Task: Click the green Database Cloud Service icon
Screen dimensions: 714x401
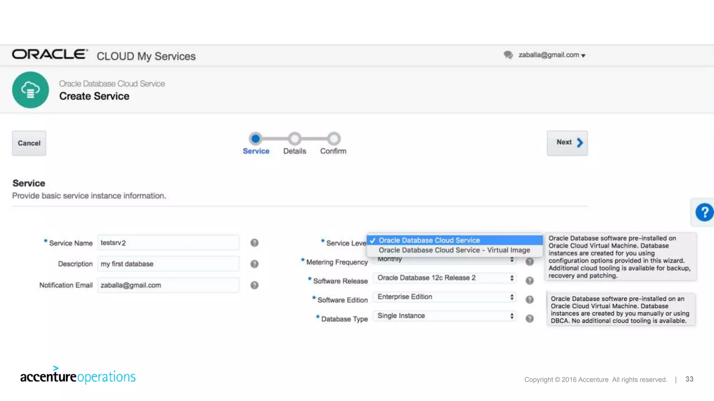Action: (x=31, y=90)
